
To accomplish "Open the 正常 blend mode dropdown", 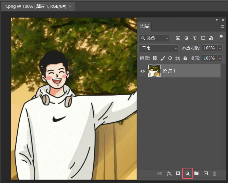I will pyautogui.click(x=158, y=48).
